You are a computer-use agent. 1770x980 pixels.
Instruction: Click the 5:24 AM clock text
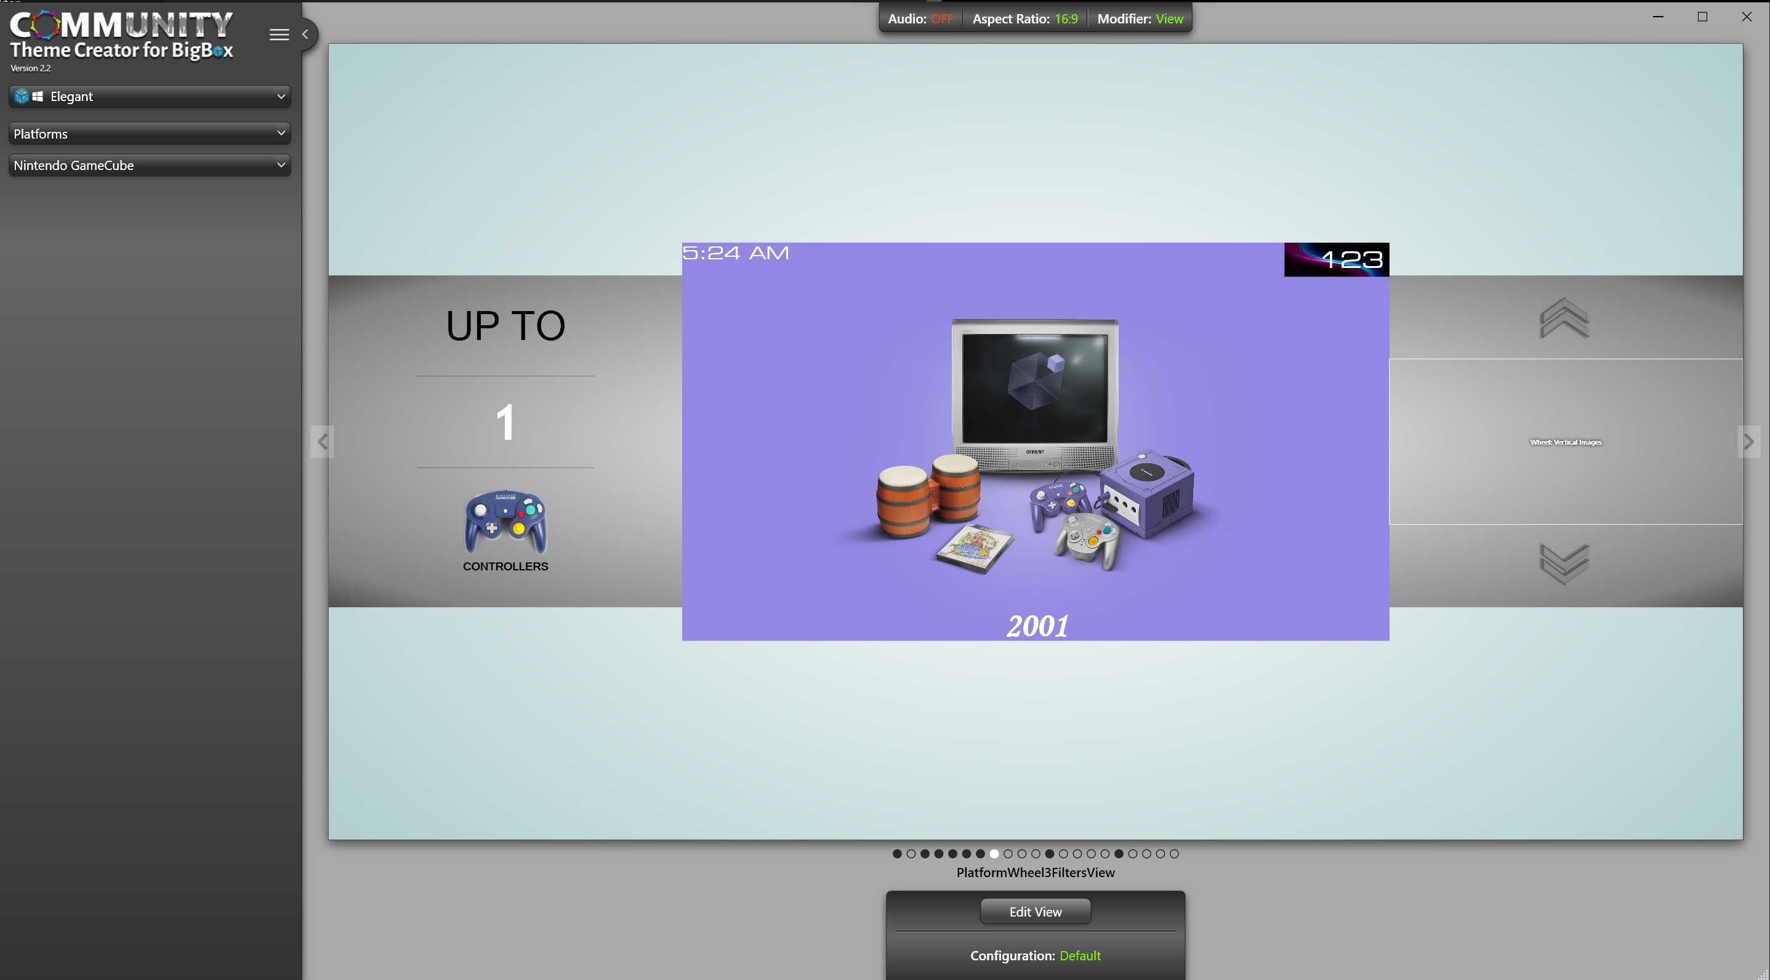coord(736,253)
